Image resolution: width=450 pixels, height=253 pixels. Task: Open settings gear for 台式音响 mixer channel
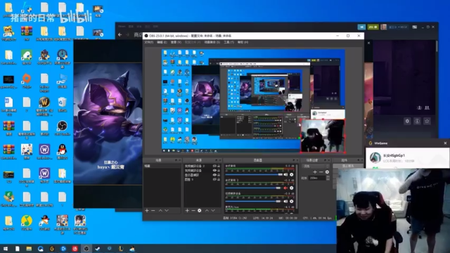coord(292,174)
